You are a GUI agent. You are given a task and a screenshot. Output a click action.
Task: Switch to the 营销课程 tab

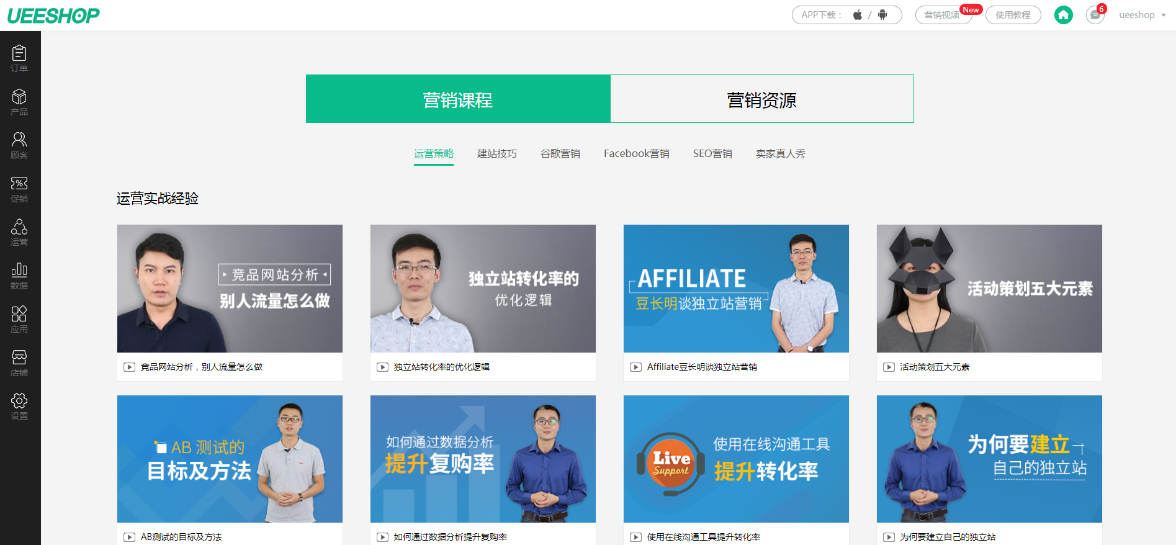pyautogui.click(x=458, y=99)
